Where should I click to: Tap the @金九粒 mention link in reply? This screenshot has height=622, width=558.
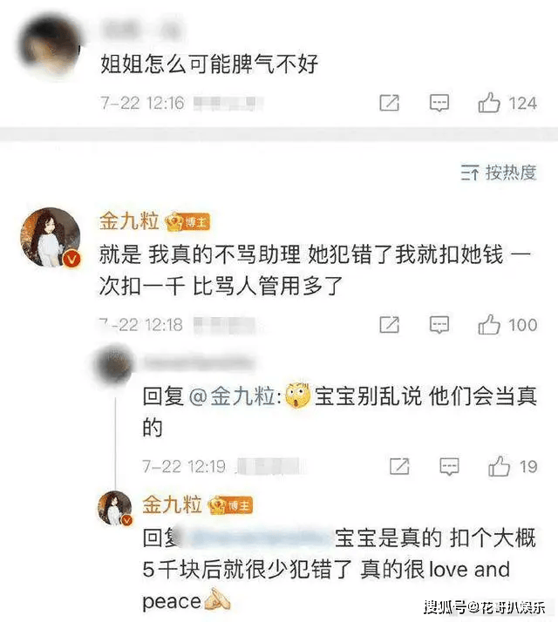coord(233,396)
